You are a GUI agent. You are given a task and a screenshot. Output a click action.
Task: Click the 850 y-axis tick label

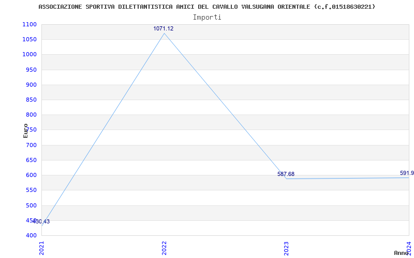tap(31, 100)
